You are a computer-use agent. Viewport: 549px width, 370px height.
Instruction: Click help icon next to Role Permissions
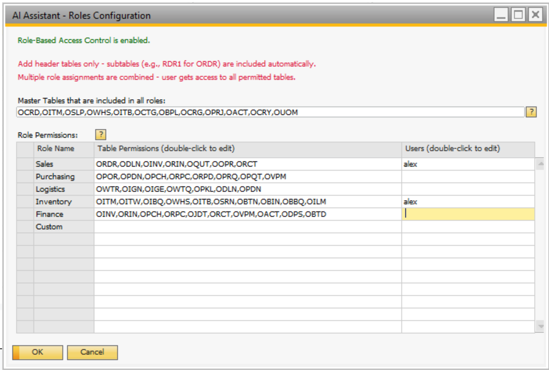pyautogui.click(x=100, y=135)
